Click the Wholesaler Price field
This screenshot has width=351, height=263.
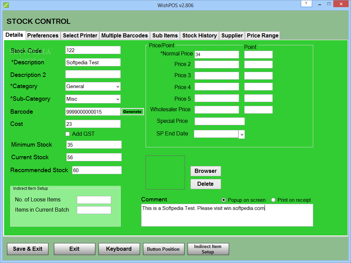[217, 110]
